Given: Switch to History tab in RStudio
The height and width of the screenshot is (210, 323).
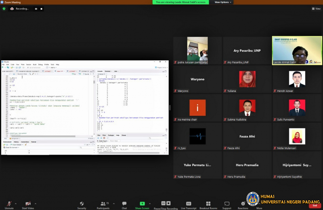Looking at the screenshot, I should pos(16,142).
